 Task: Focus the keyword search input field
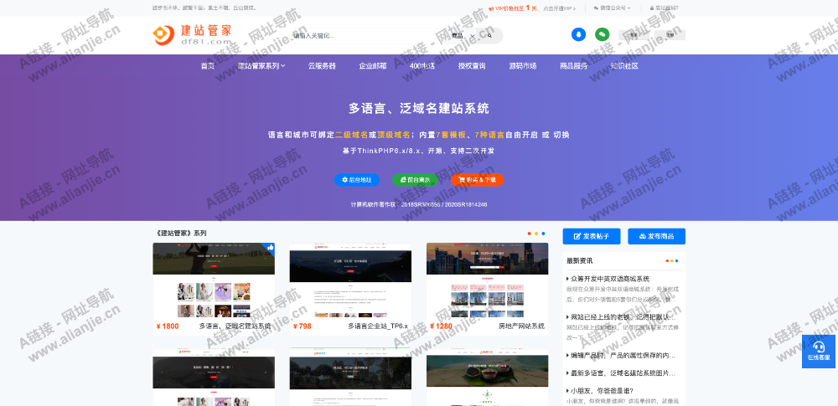click(370, 36)
